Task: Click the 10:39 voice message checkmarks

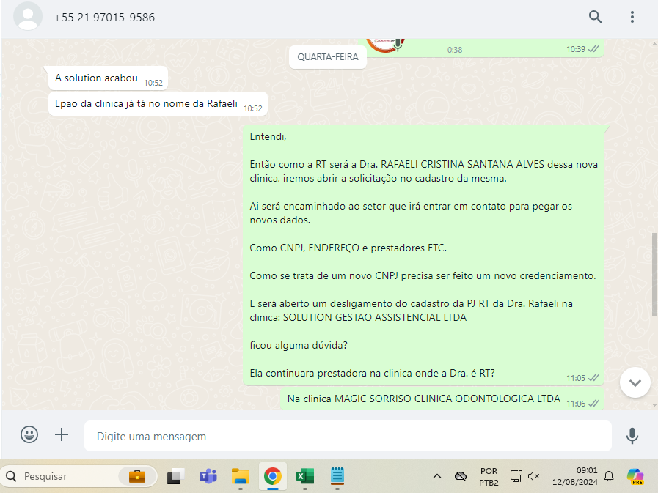Action: [593, 49]
